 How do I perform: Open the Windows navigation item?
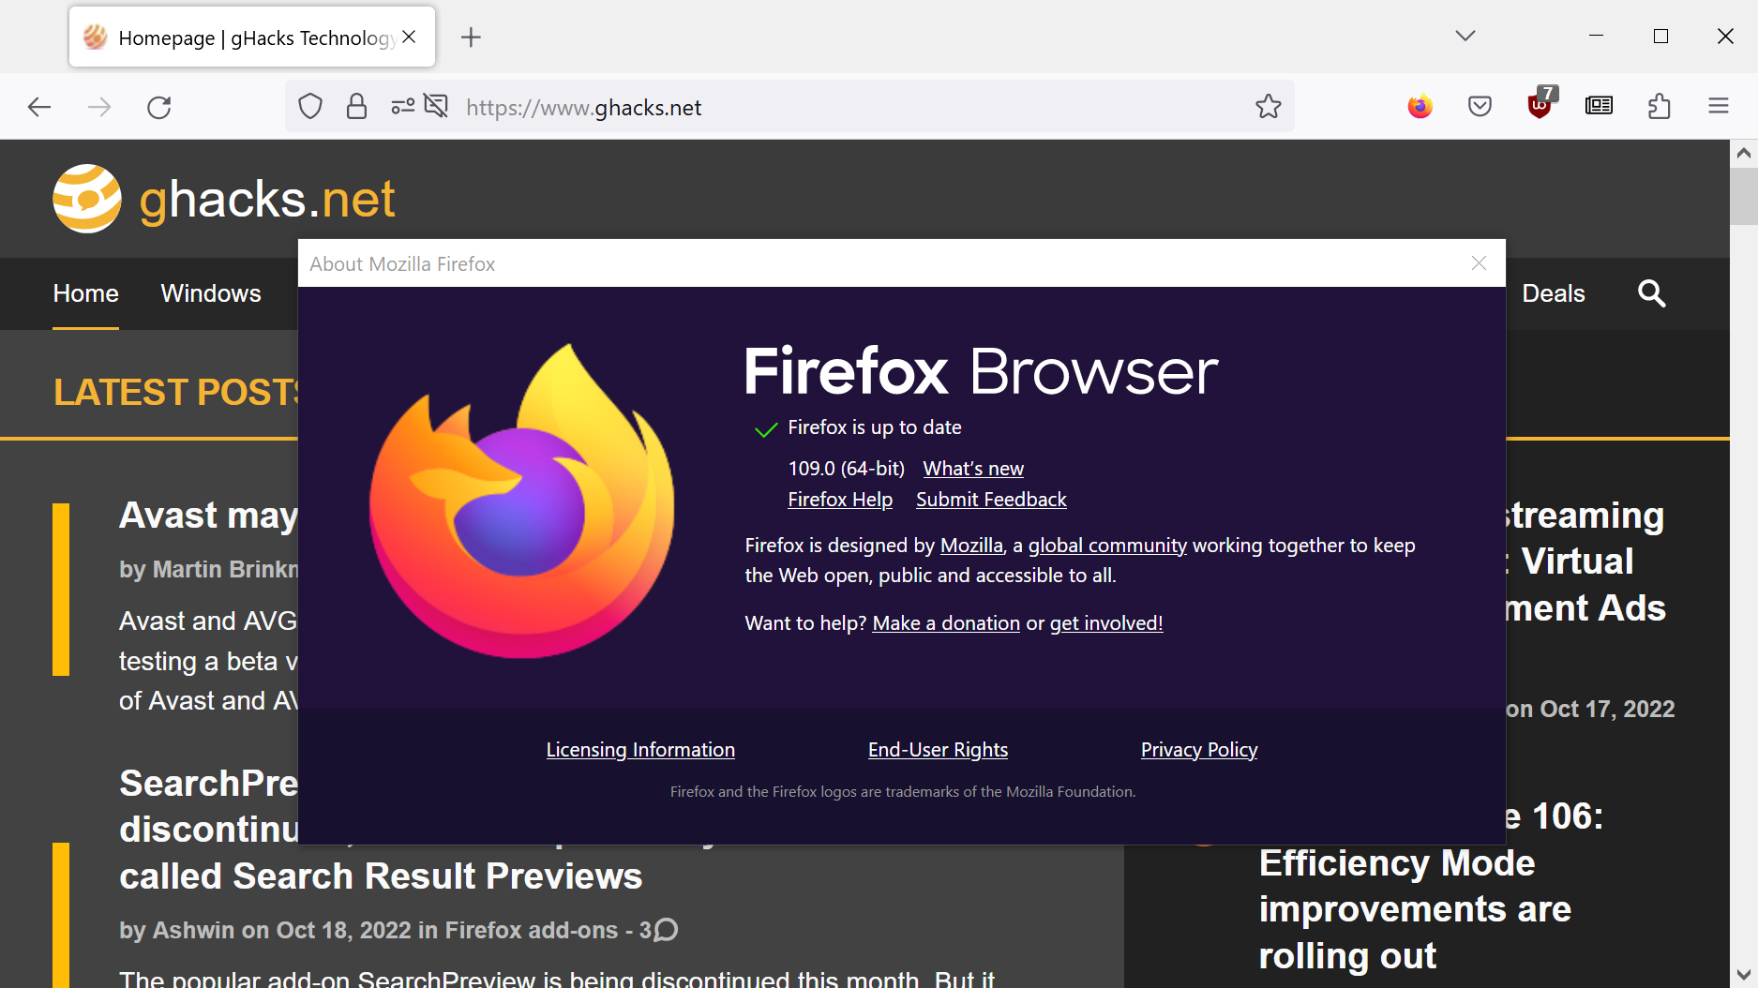click(211, 293)
